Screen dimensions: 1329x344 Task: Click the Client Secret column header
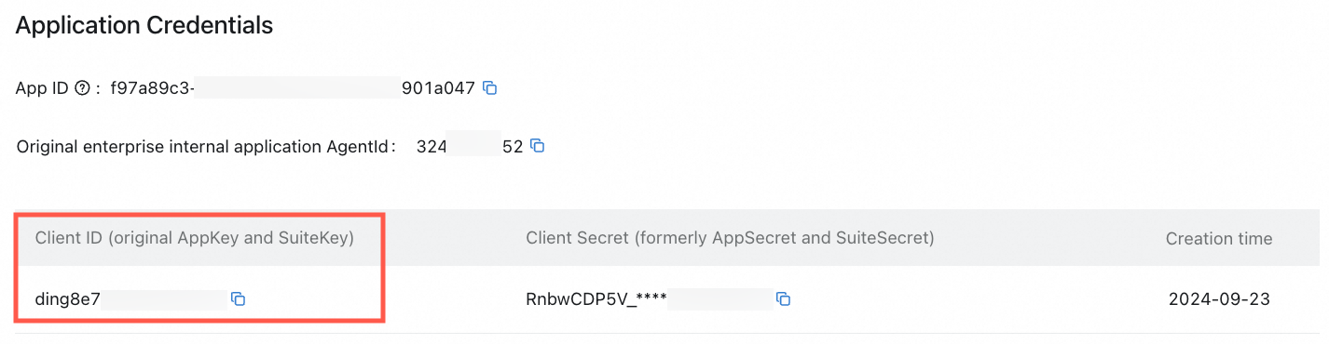click(730, 238)
